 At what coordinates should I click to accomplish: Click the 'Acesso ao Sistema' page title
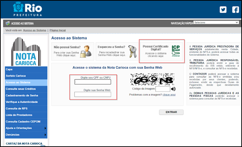[x=69, y=38]
